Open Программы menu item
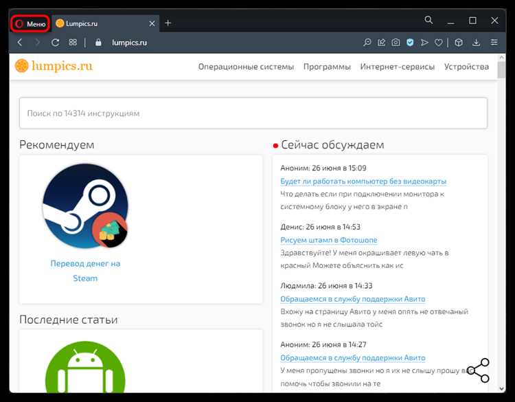The width and height of the screenshot is (515, 402). coord(327,67)
